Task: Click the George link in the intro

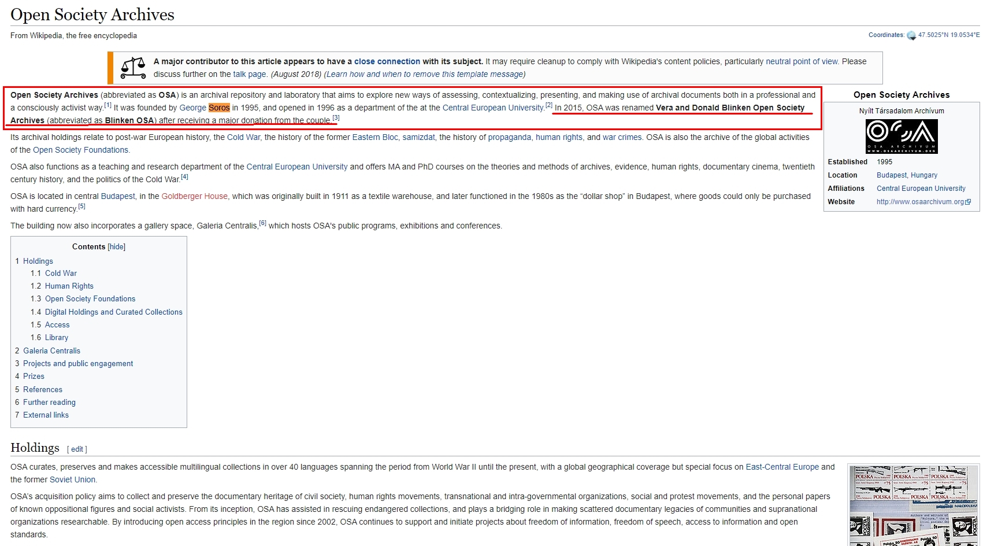Action: [192, 108]
